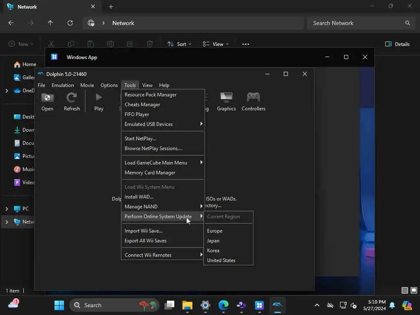Select Europe update region
The image size is (420, 315).
pos(228,231)
